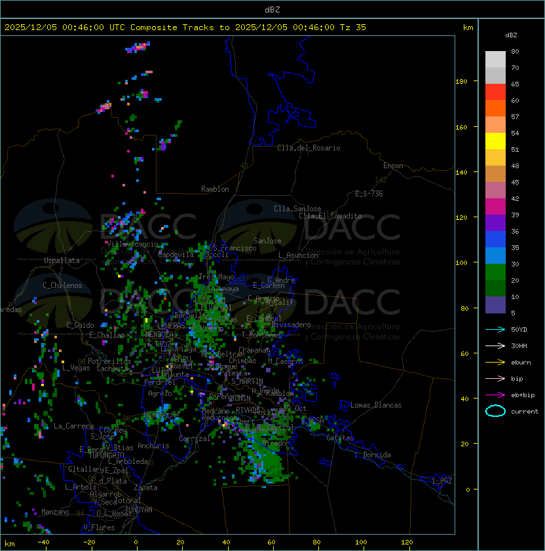The image size is (545, 551).
Task: Pick the light blue 30-35 dBZ swatch
Action: click(x=495, y=256)
